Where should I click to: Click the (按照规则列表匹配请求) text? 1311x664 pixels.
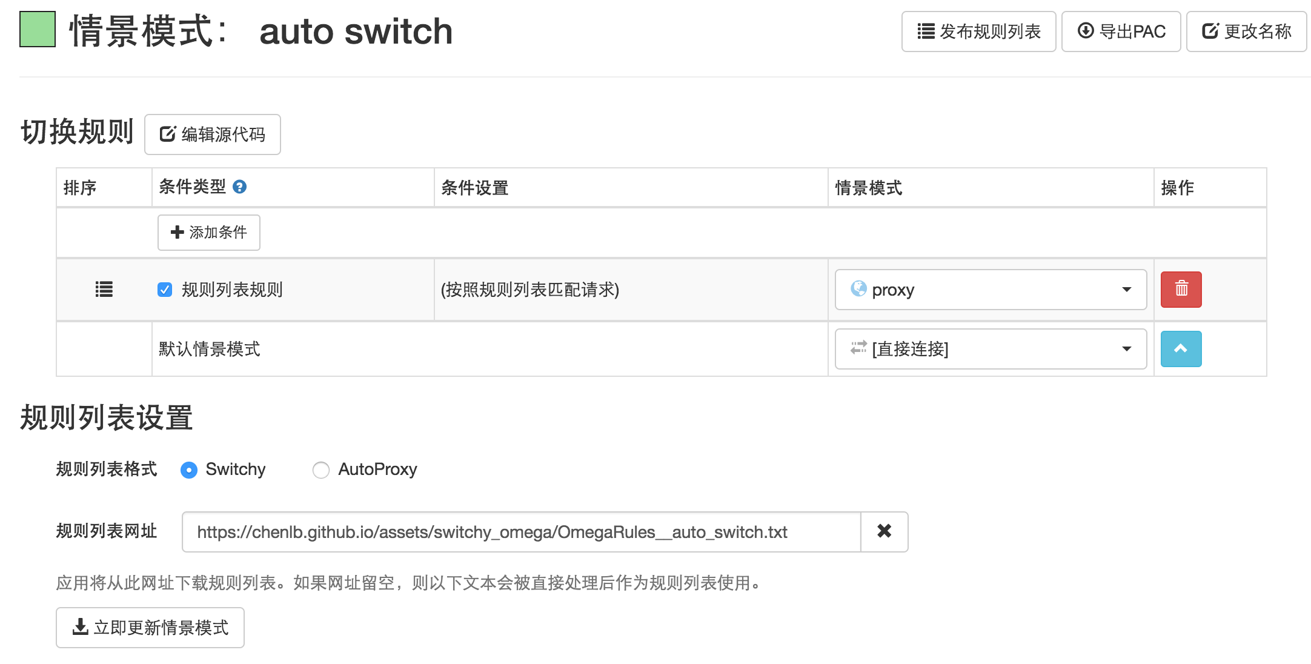coord(530,290)
